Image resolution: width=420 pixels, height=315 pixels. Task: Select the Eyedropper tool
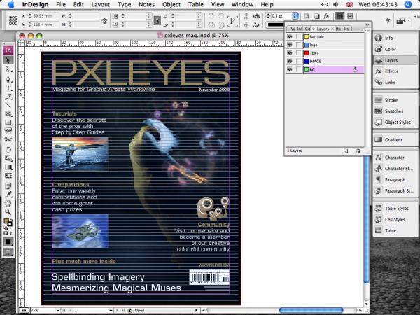pyautogui.click(x=8, y=195)
